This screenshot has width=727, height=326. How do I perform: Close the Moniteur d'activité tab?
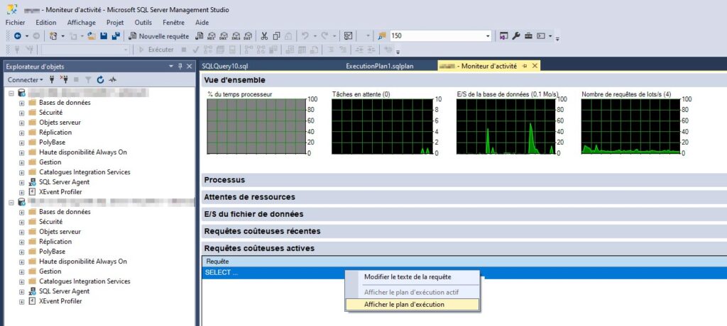(535, 66)
